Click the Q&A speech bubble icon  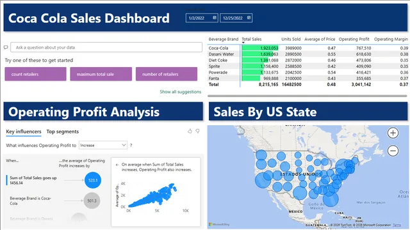pyautogui.click(x=6, y=47)
